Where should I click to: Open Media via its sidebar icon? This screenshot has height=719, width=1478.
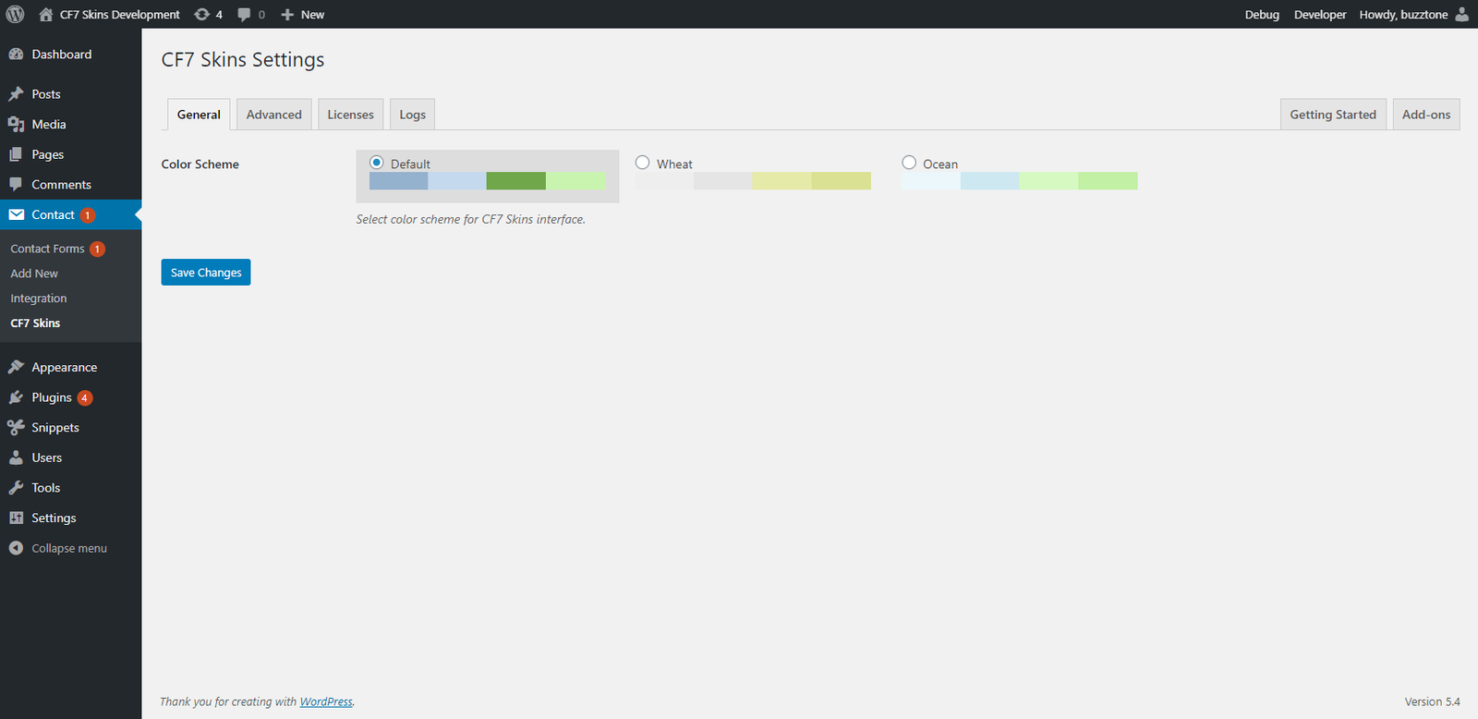(x=16, y=125)
